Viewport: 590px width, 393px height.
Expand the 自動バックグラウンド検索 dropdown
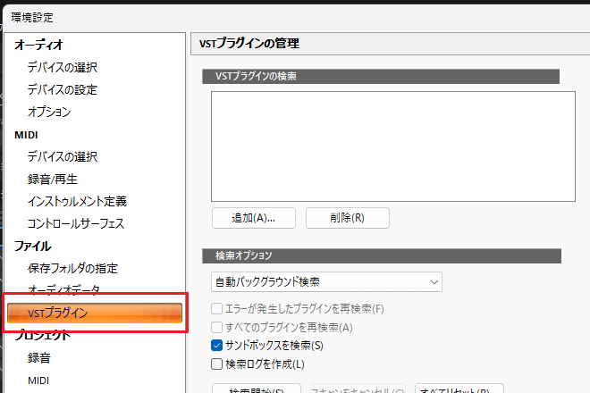tap(326, 282)
